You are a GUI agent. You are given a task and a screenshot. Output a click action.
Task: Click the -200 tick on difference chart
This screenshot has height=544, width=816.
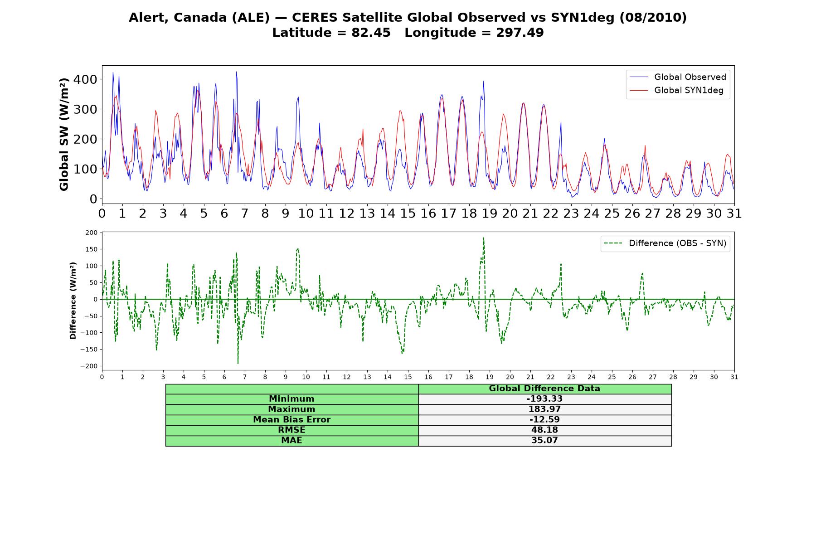tap(88, 366)
